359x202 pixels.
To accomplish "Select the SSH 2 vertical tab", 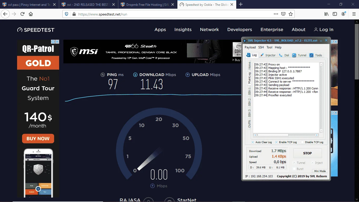I will point(249,102).
